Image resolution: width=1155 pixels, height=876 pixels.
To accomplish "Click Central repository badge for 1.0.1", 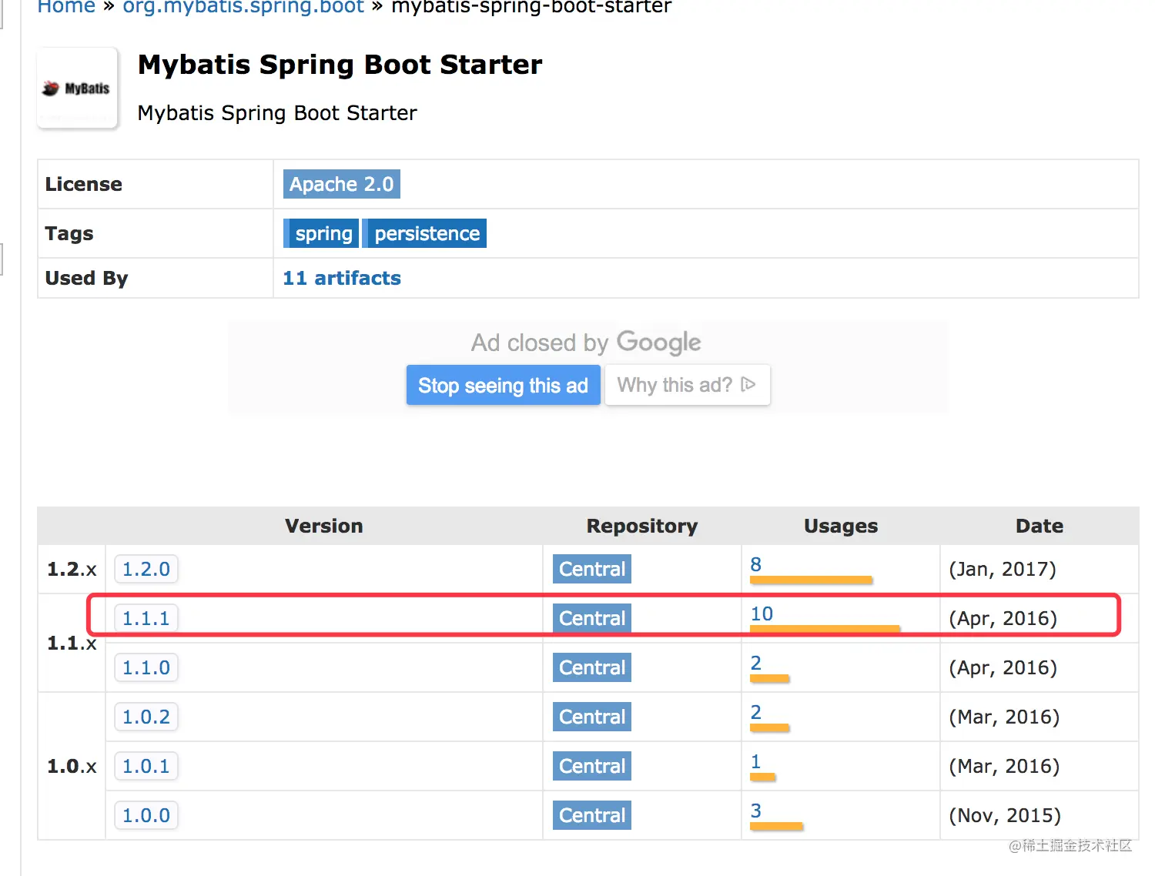I will pos(592,766).
